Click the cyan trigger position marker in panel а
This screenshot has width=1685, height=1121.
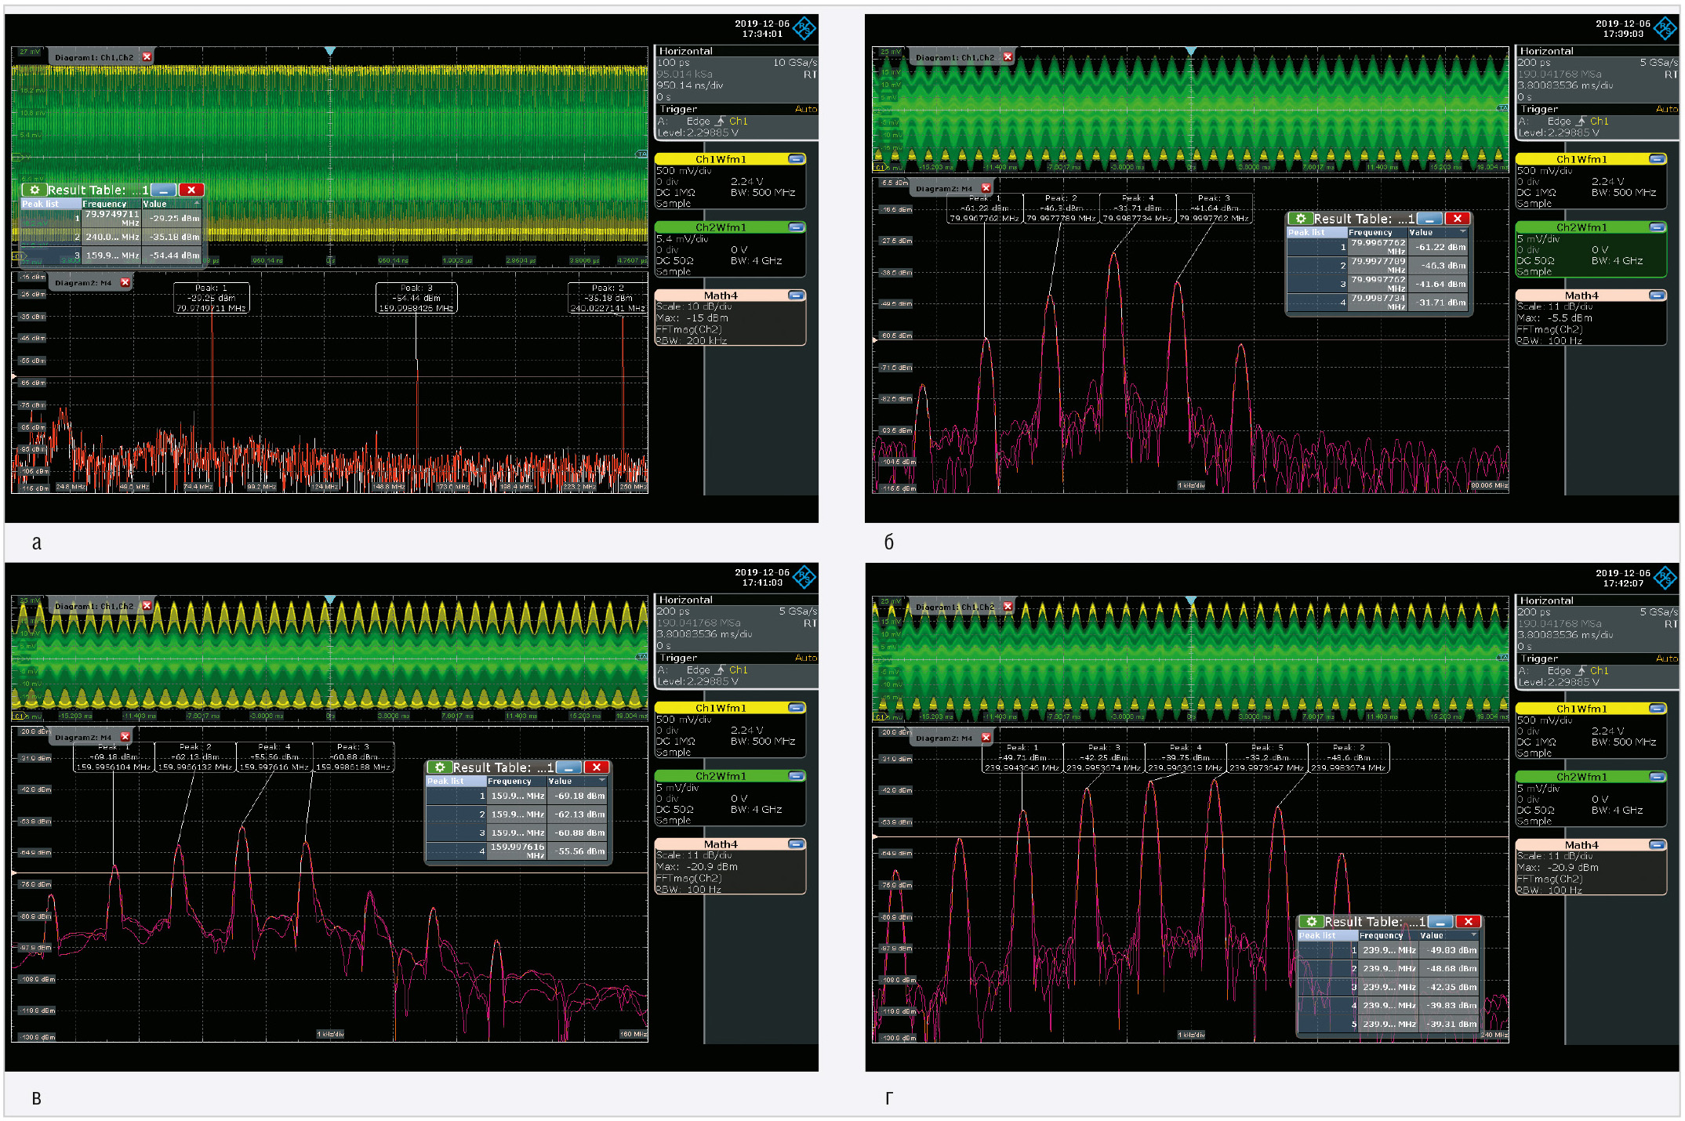(330, 51)
